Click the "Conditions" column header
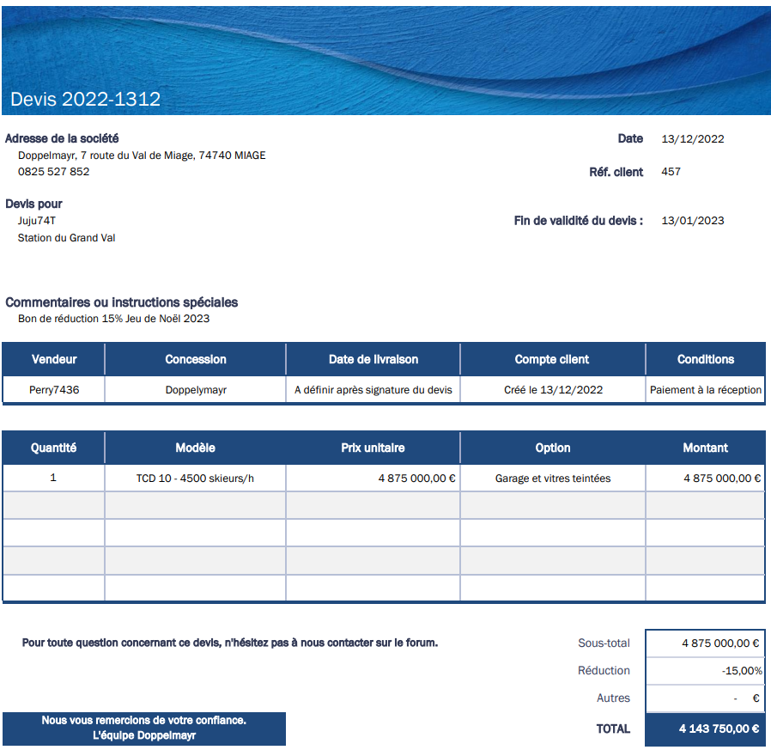This screenshot has width=771, height=750. click(706, 359)
